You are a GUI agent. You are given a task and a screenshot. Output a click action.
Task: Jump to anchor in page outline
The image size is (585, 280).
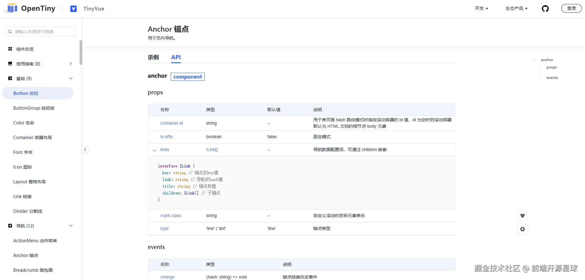pyautogui.click(x=547, y=60)
